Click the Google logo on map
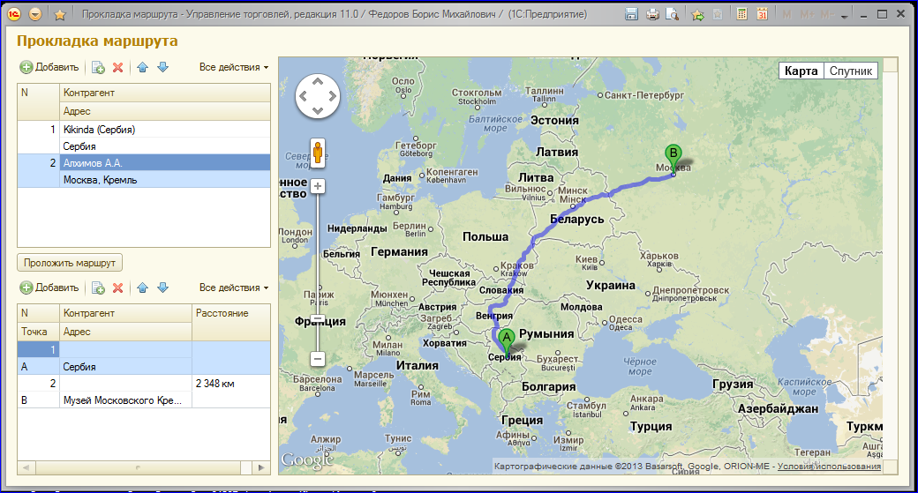The width and height of the screenshot is (918, 493). (x=307, y=461)
